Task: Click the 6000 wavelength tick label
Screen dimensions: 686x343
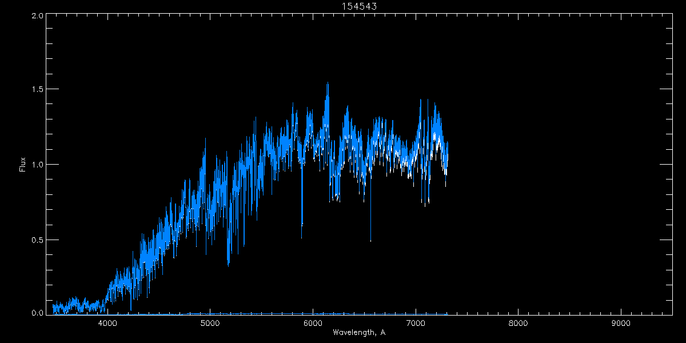Action: coord(313,323)
